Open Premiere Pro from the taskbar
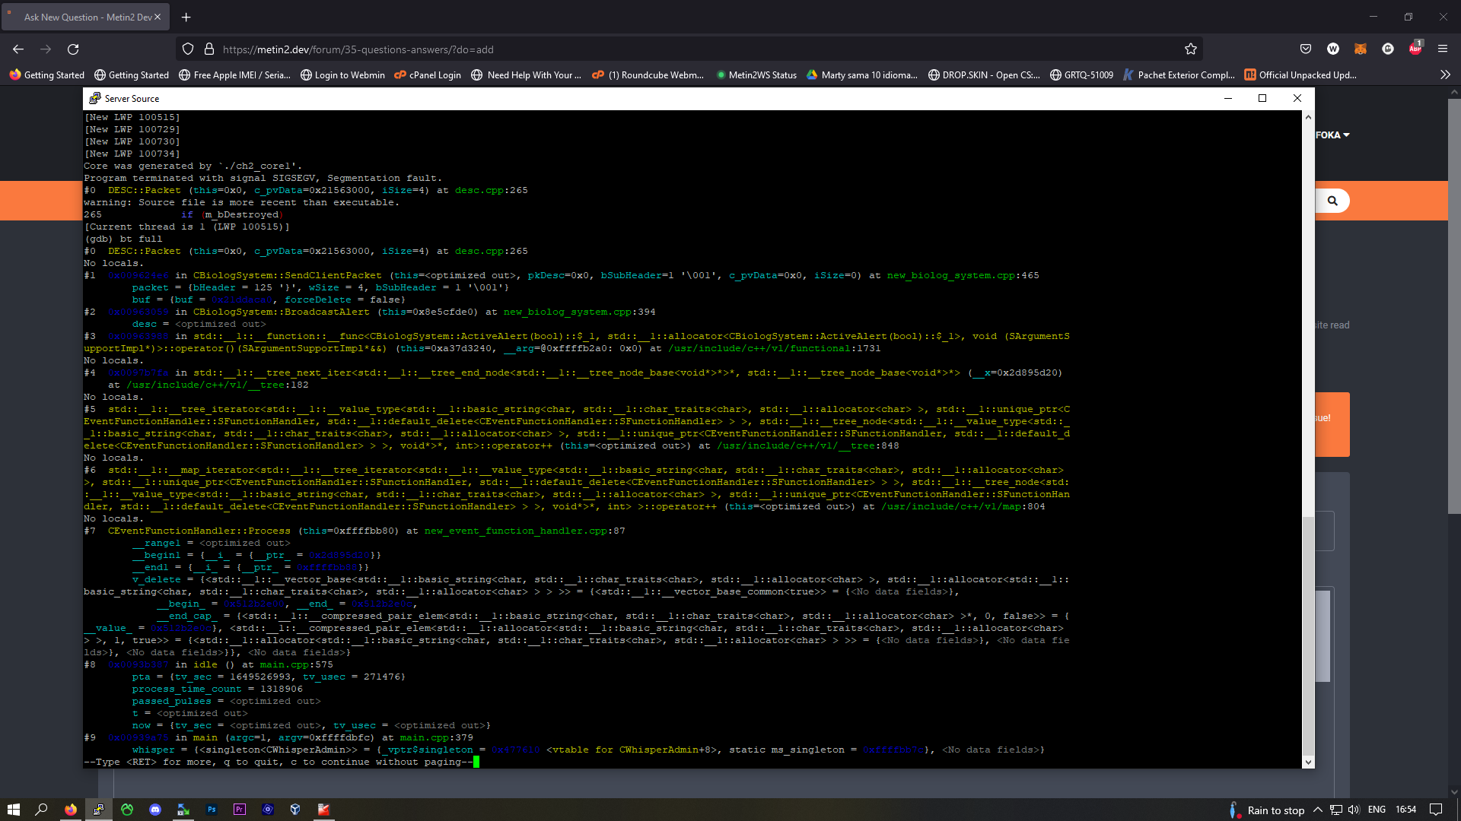 240,810
